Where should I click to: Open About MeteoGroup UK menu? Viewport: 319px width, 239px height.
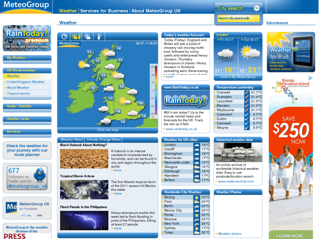point(156,11)
